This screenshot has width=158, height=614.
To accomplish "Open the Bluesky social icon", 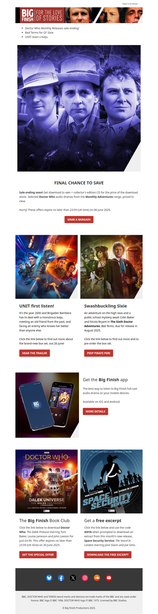I will pyautogui.click(x=49, y=578).
